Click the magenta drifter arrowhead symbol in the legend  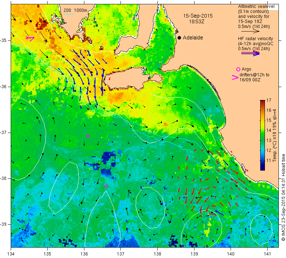[x=235, y=77]
